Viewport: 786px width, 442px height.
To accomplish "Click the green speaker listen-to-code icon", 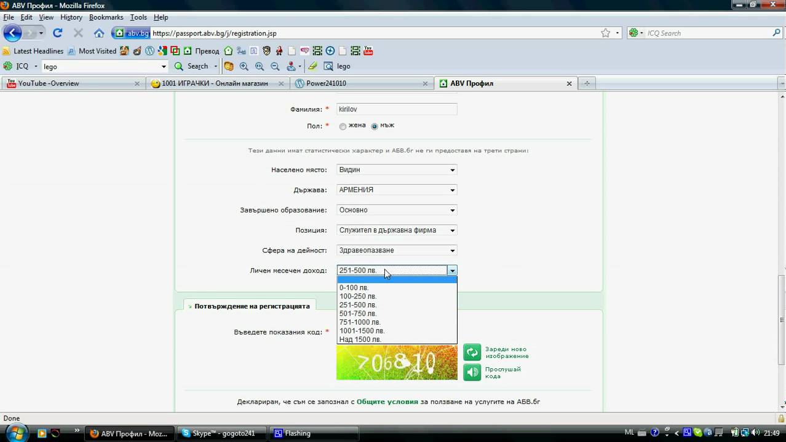I will click(x=472, y=372).
